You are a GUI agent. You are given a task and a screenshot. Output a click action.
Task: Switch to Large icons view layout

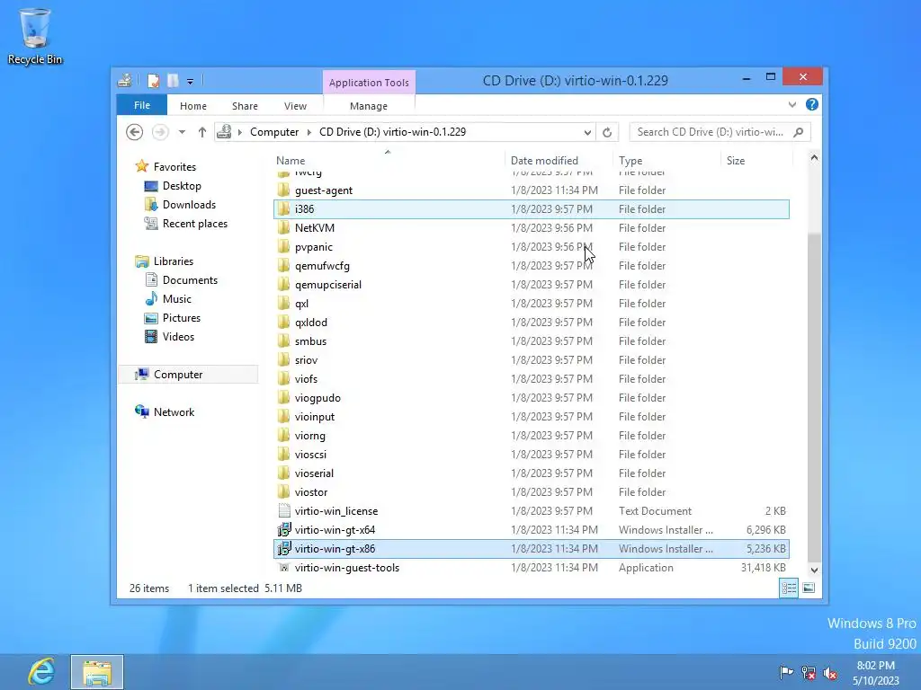809,588
